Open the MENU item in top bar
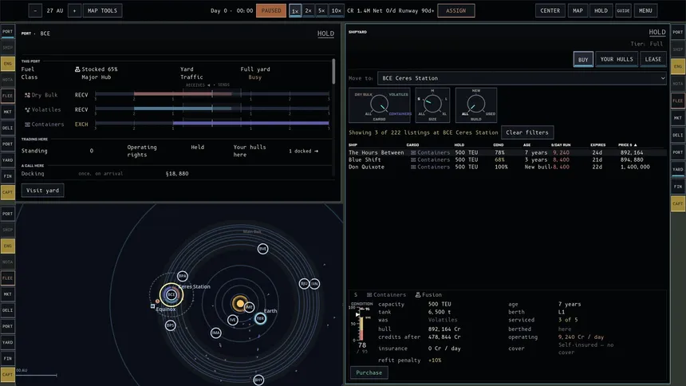This screenshot has width=686, height=386. tap(645, 10)
